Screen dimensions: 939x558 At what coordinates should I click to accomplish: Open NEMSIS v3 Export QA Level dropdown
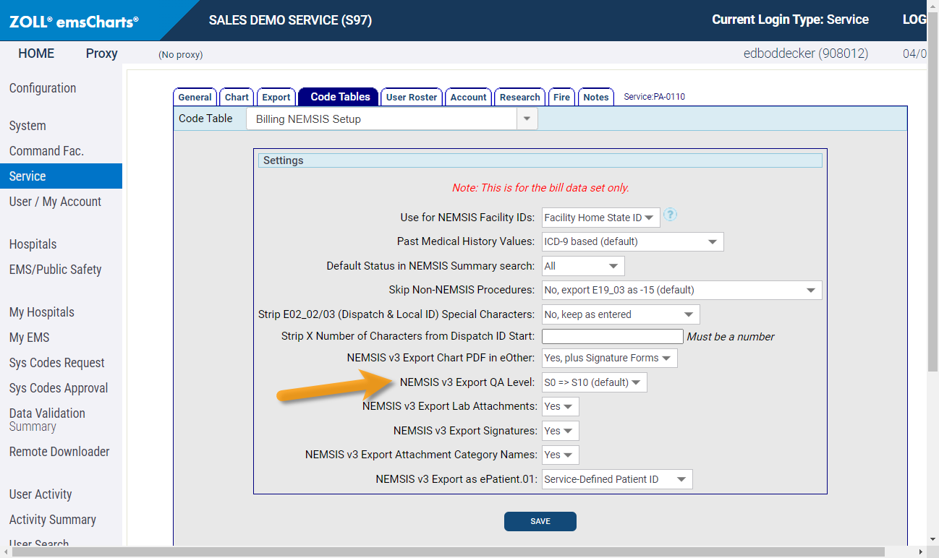(x=594, y=382)
